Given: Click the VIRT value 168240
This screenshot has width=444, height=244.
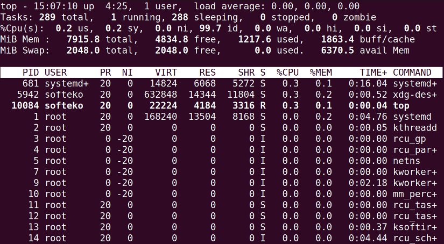Looking at the screenshot, I should pyautogui.click(x=160, y=117).
